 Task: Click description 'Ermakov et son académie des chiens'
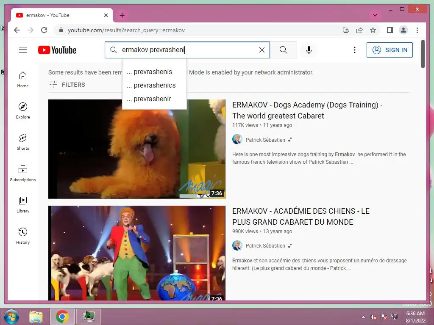(320, 264)
